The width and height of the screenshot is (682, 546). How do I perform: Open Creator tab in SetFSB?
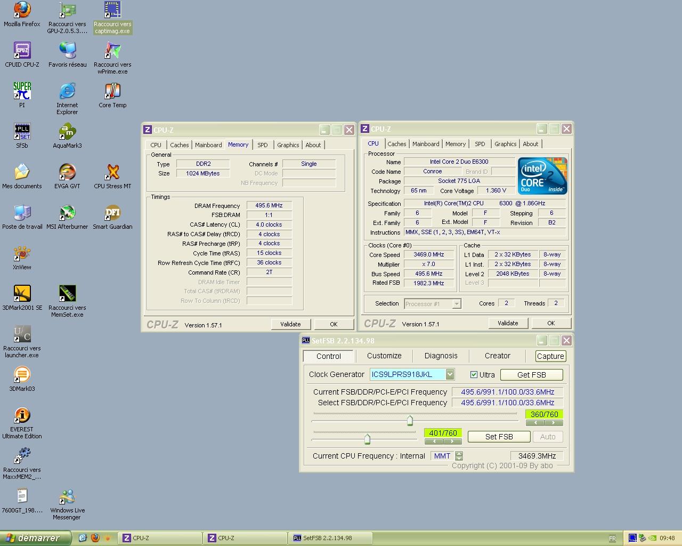click(x=498, y=356)
